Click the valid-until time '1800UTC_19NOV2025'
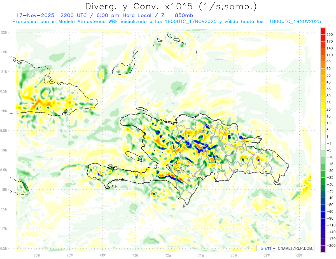 pyautogui.click(x=295, y=22)
